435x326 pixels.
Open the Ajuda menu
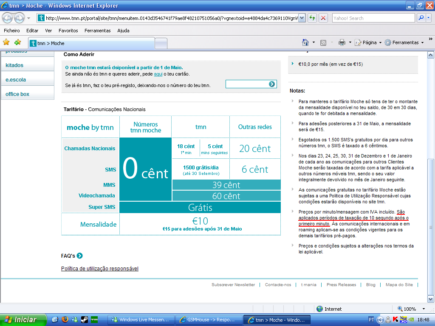(123, 31)
